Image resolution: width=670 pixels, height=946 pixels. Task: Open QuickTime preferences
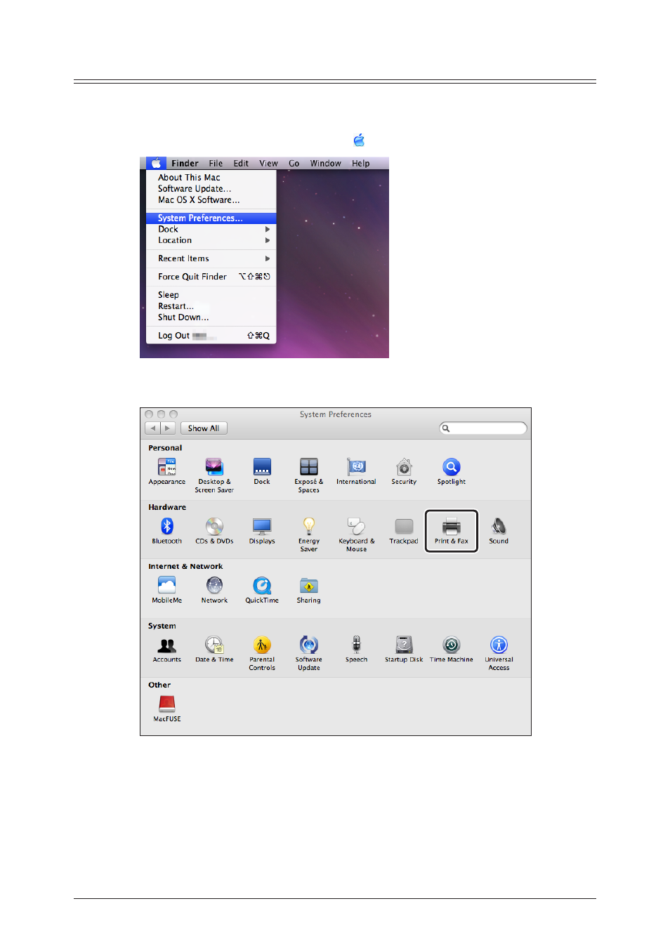(262, 590)
